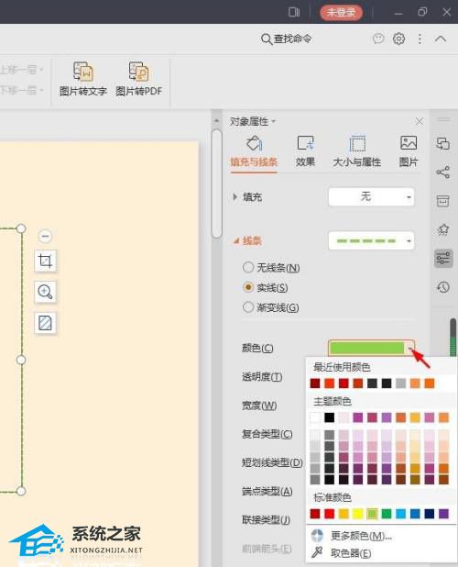Click the 端点类型(A) label
Screen dimensions: 458x567
click(267, 491)
